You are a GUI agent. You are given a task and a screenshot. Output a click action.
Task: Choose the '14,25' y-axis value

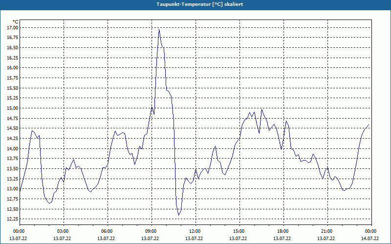13,138
